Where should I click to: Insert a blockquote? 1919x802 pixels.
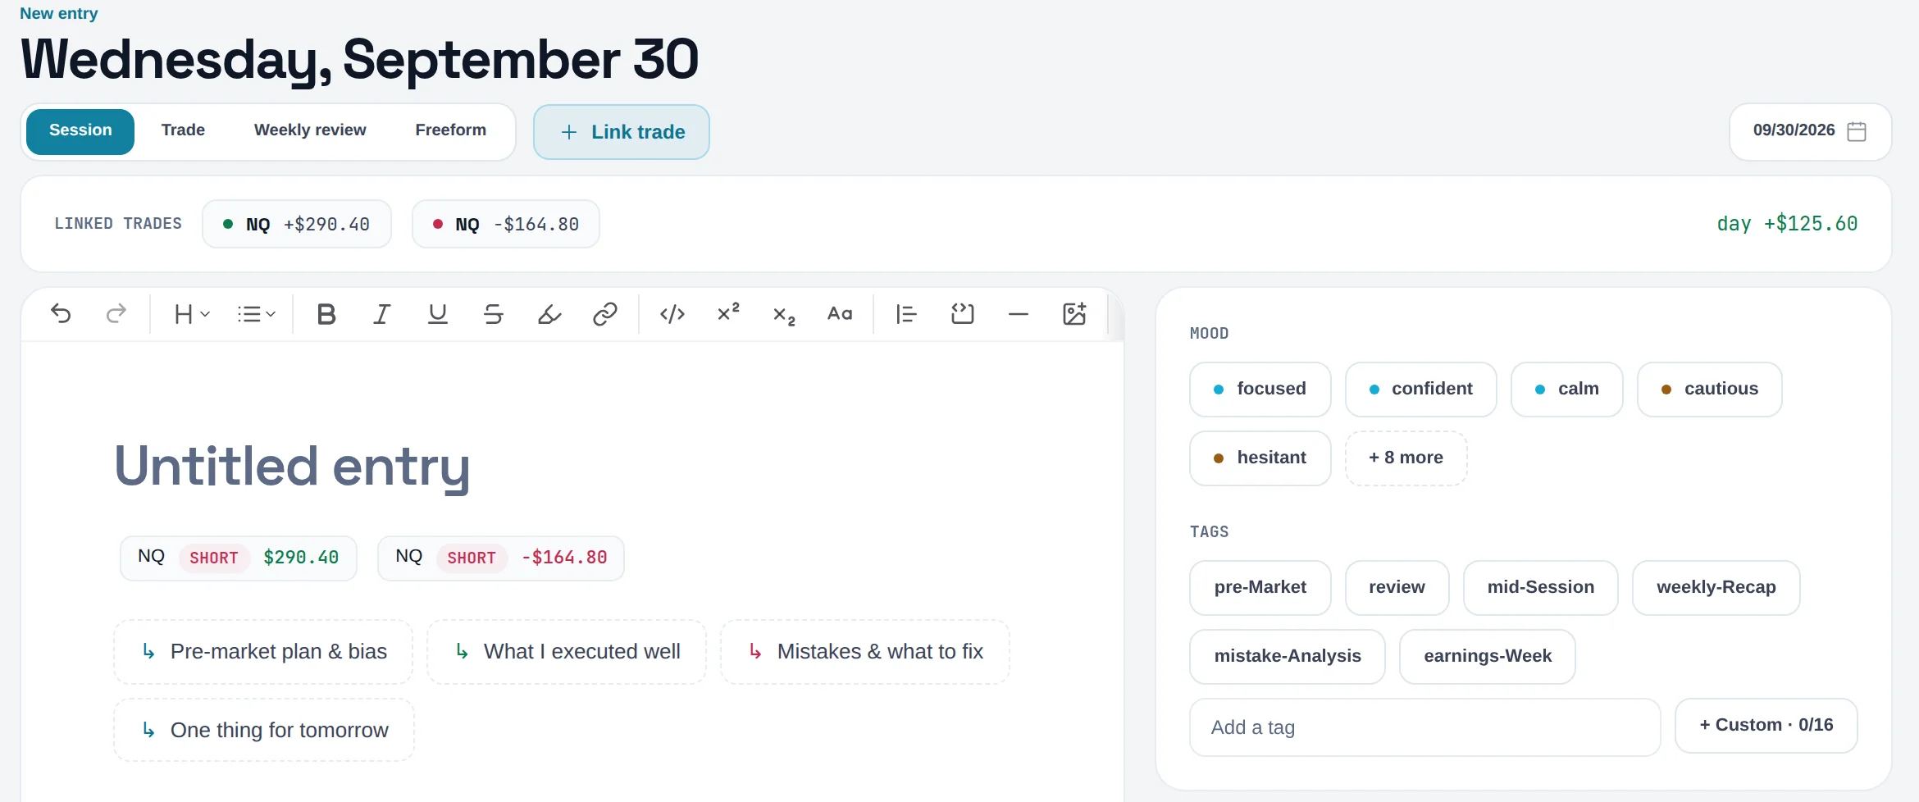tap(907, 314)
